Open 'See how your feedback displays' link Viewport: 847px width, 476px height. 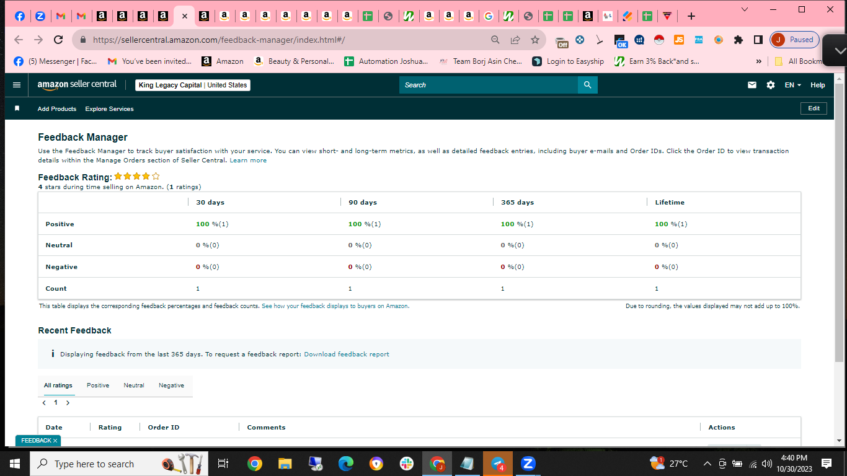pos(335,306)
